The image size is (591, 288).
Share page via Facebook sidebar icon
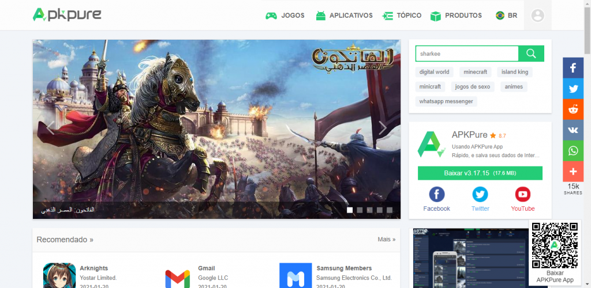pos(573,68)
